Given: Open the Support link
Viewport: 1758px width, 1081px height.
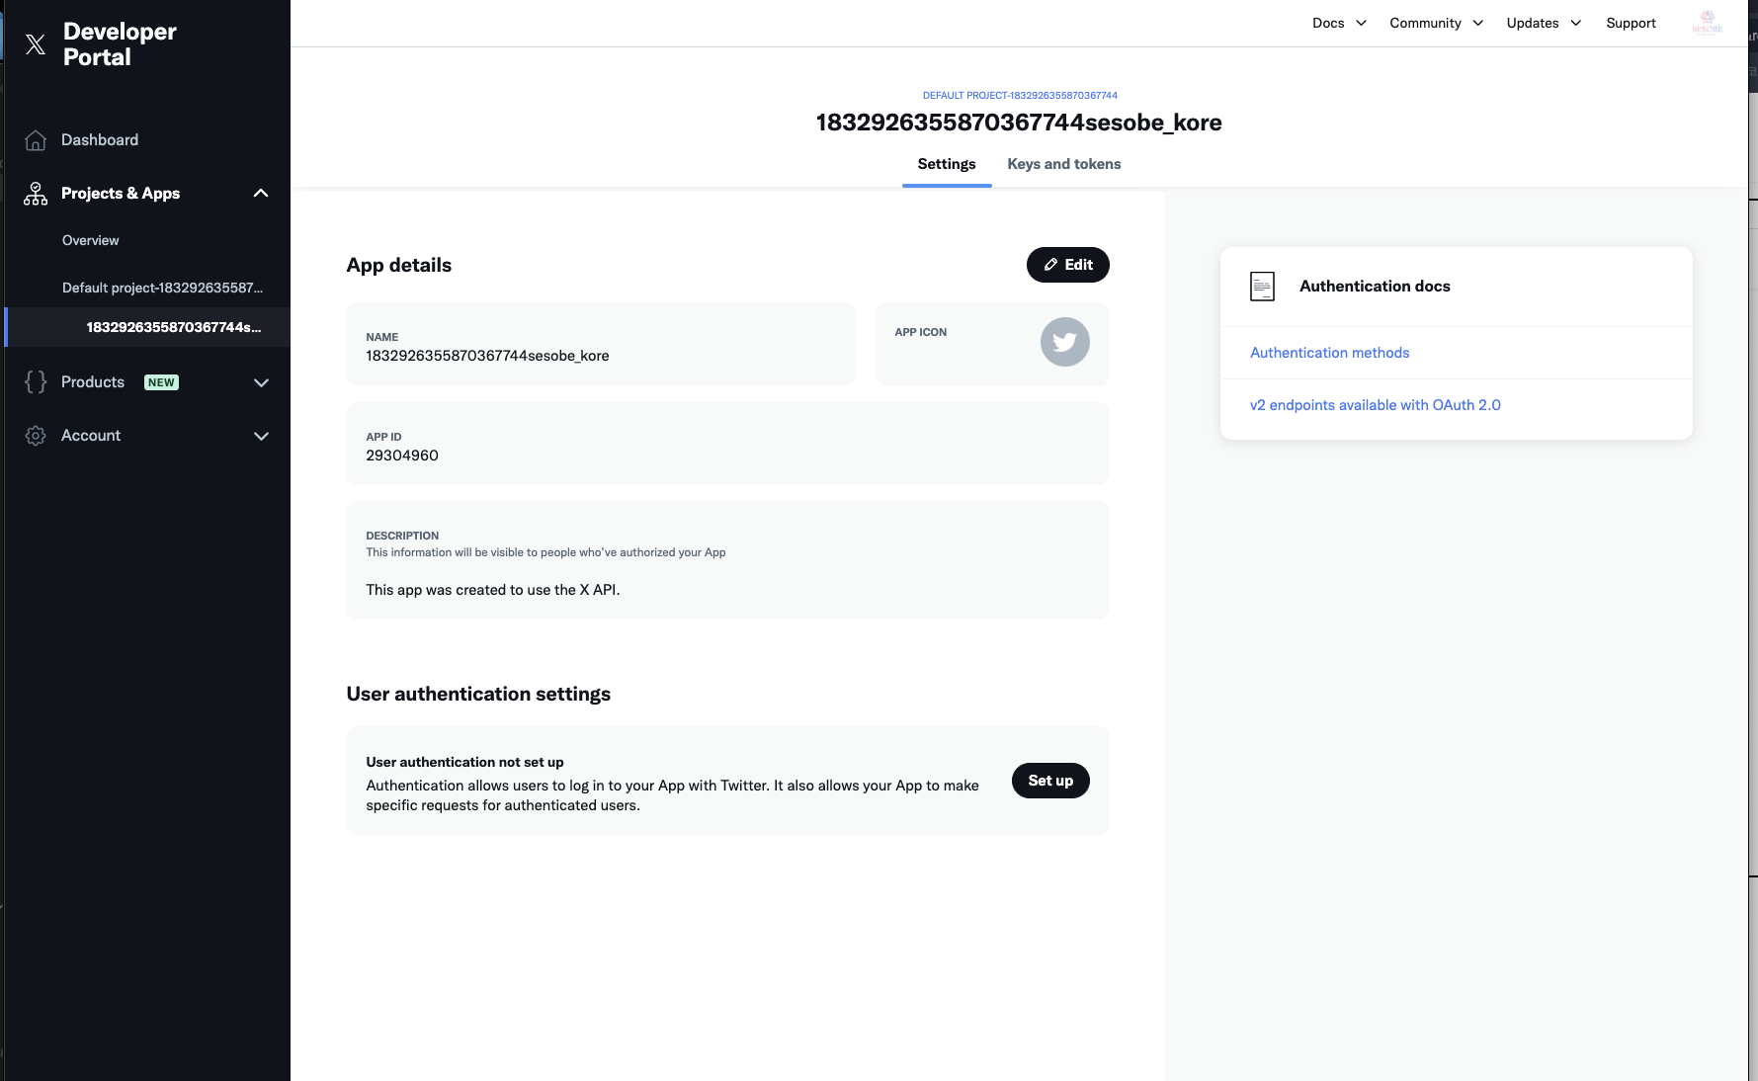Looking at the screenshot, I should (x=1631, y=23).
